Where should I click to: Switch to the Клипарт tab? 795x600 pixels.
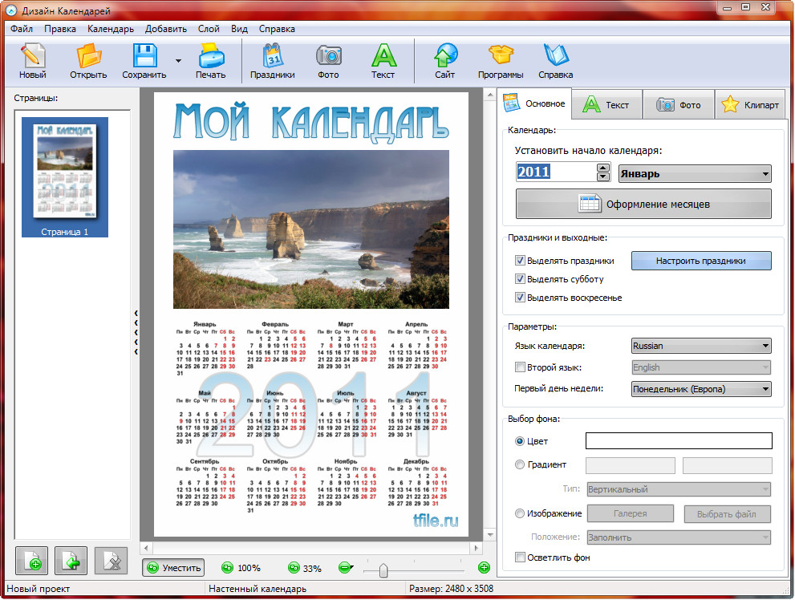(750, 105)
